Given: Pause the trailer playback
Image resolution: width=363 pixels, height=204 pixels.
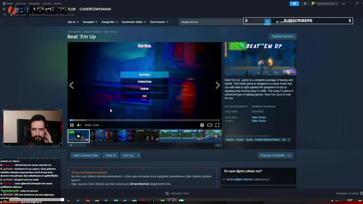Looking at the screenshot, I should 72,125.
